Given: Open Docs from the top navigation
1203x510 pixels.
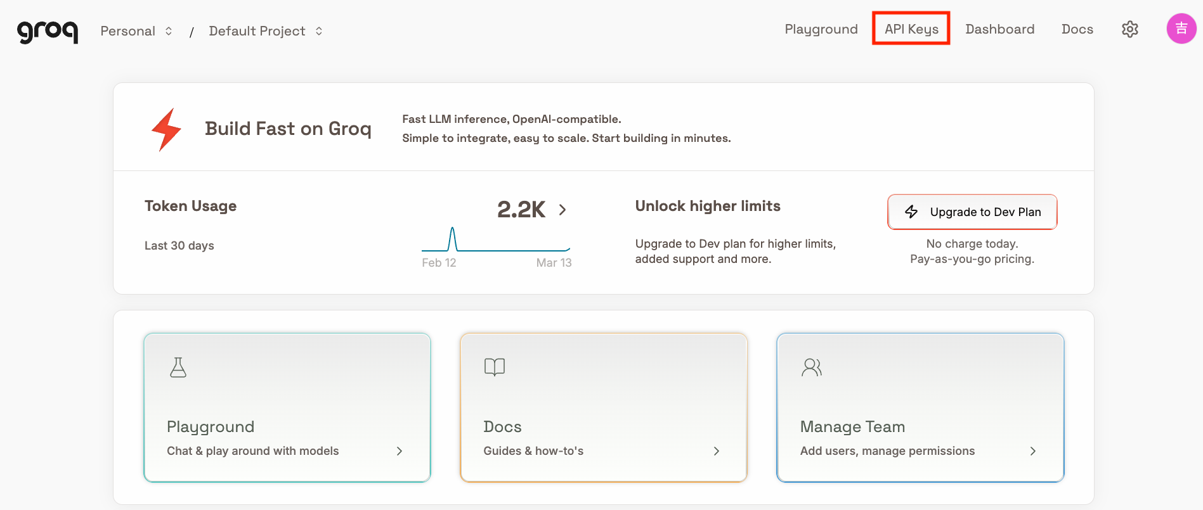Looking at the screenshot, I should tap(1077, 29).
